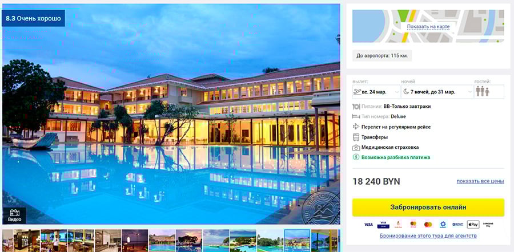Click the airplane icon beside Перелет
Image resolution: width=514 pixels, height=252 pixels.
(356, 127)
